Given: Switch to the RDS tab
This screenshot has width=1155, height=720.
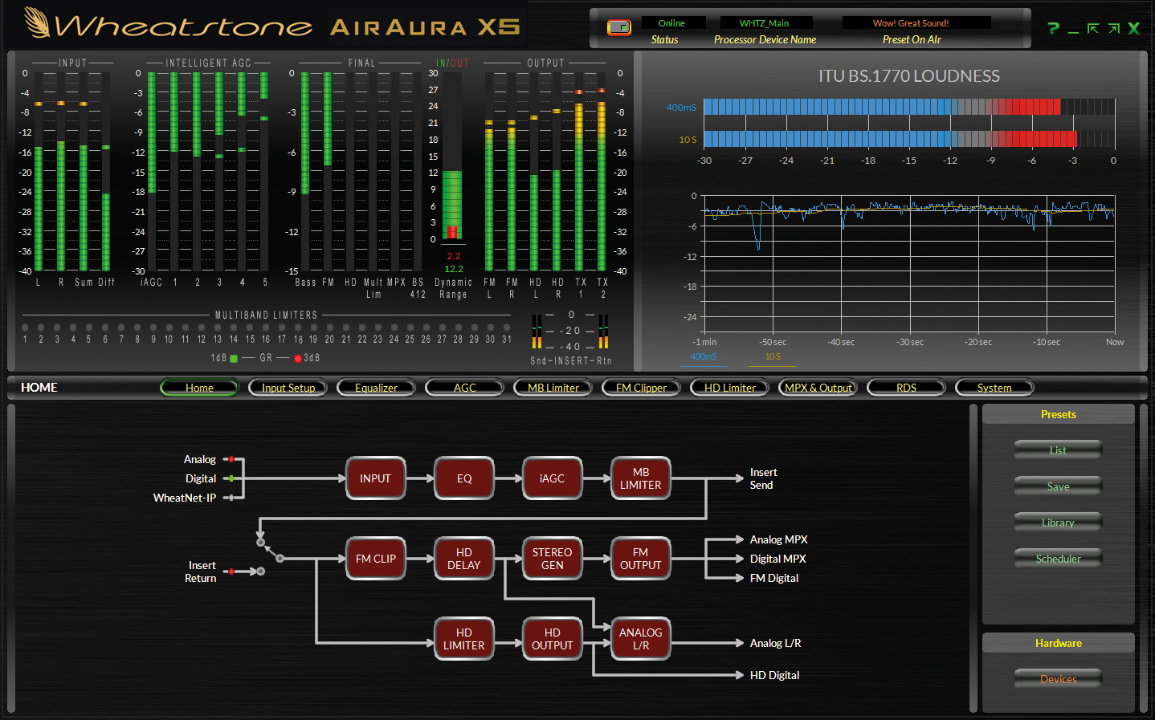Looking at the screenshot, I should pos(907,388).
